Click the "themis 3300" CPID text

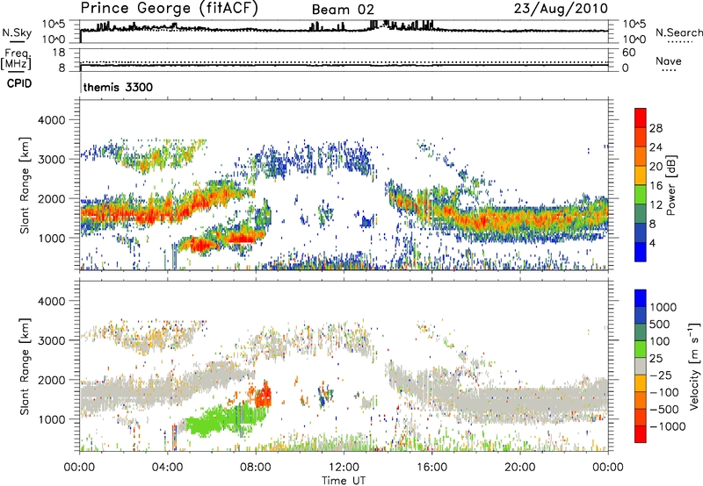(119, 87)
